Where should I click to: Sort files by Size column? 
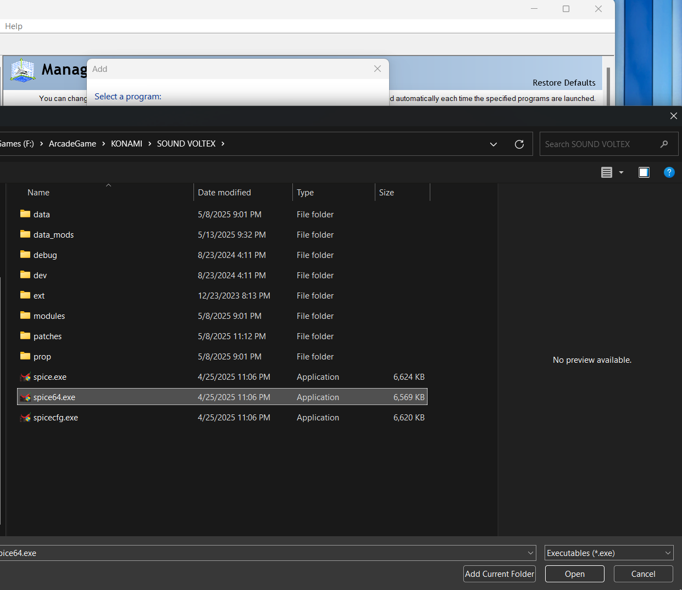click(x=386, y=193)
